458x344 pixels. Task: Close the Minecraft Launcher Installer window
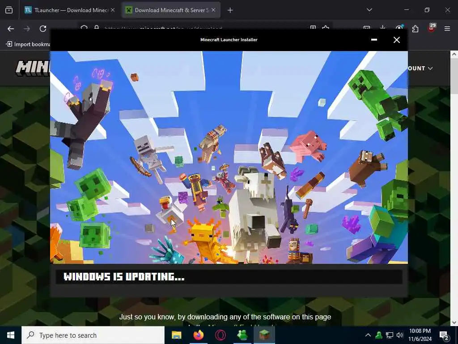(x=396, y=40)
